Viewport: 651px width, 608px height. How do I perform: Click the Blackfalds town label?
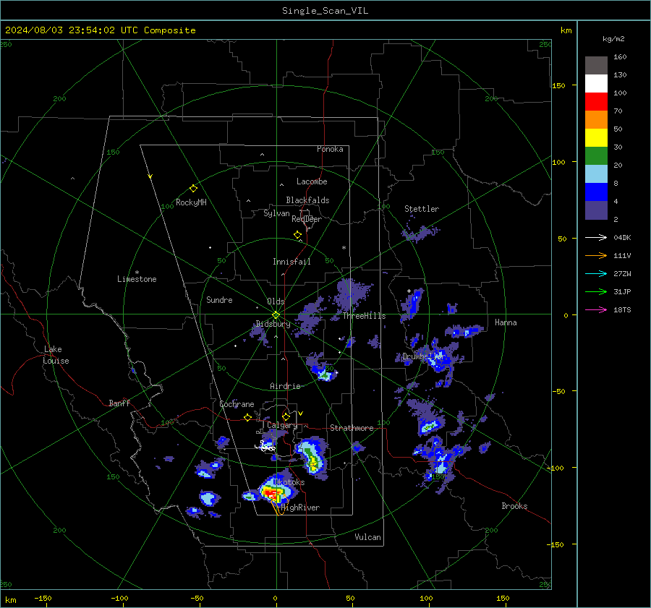pyautogui.click(x=307, y=200)
